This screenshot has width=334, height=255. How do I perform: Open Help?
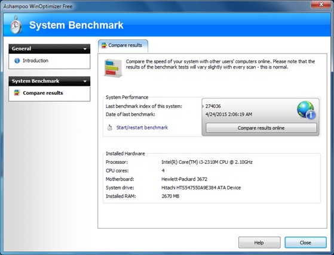(259, 242)
